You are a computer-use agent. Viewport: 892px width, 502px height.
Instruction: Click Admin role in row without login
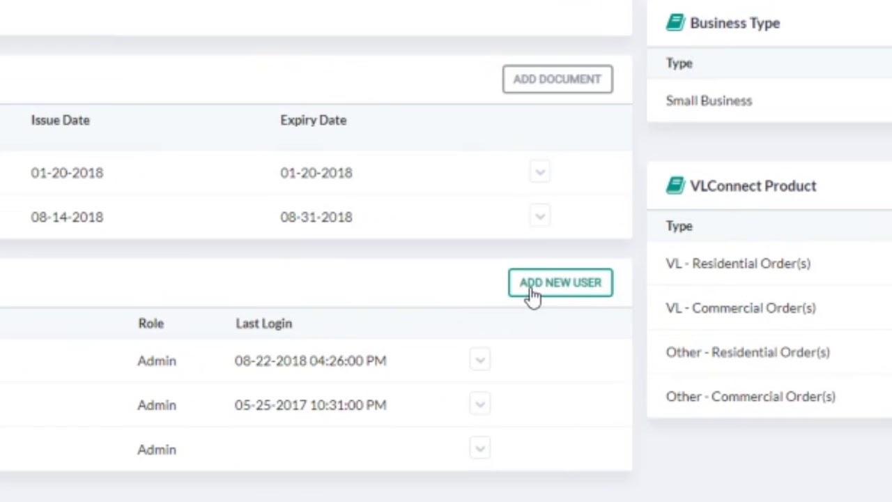(157, 450)
